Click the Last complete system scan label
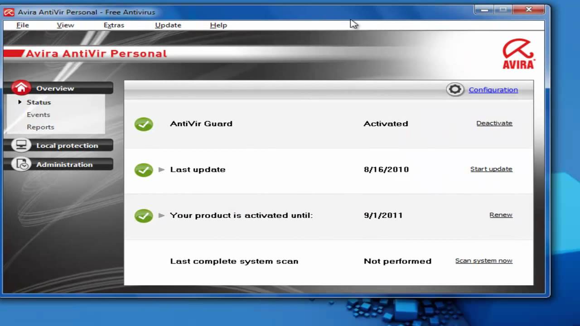Screen dimensions: 580x326 coord(234,261)
